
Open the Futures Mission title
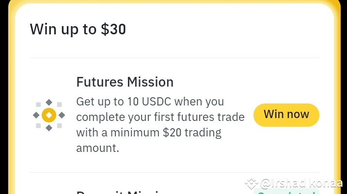point(125,82)
